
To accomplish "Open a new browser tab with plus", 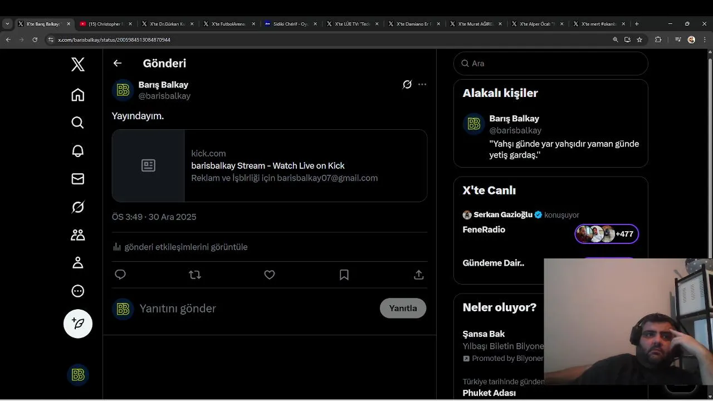I will click(x=637, y=24).
